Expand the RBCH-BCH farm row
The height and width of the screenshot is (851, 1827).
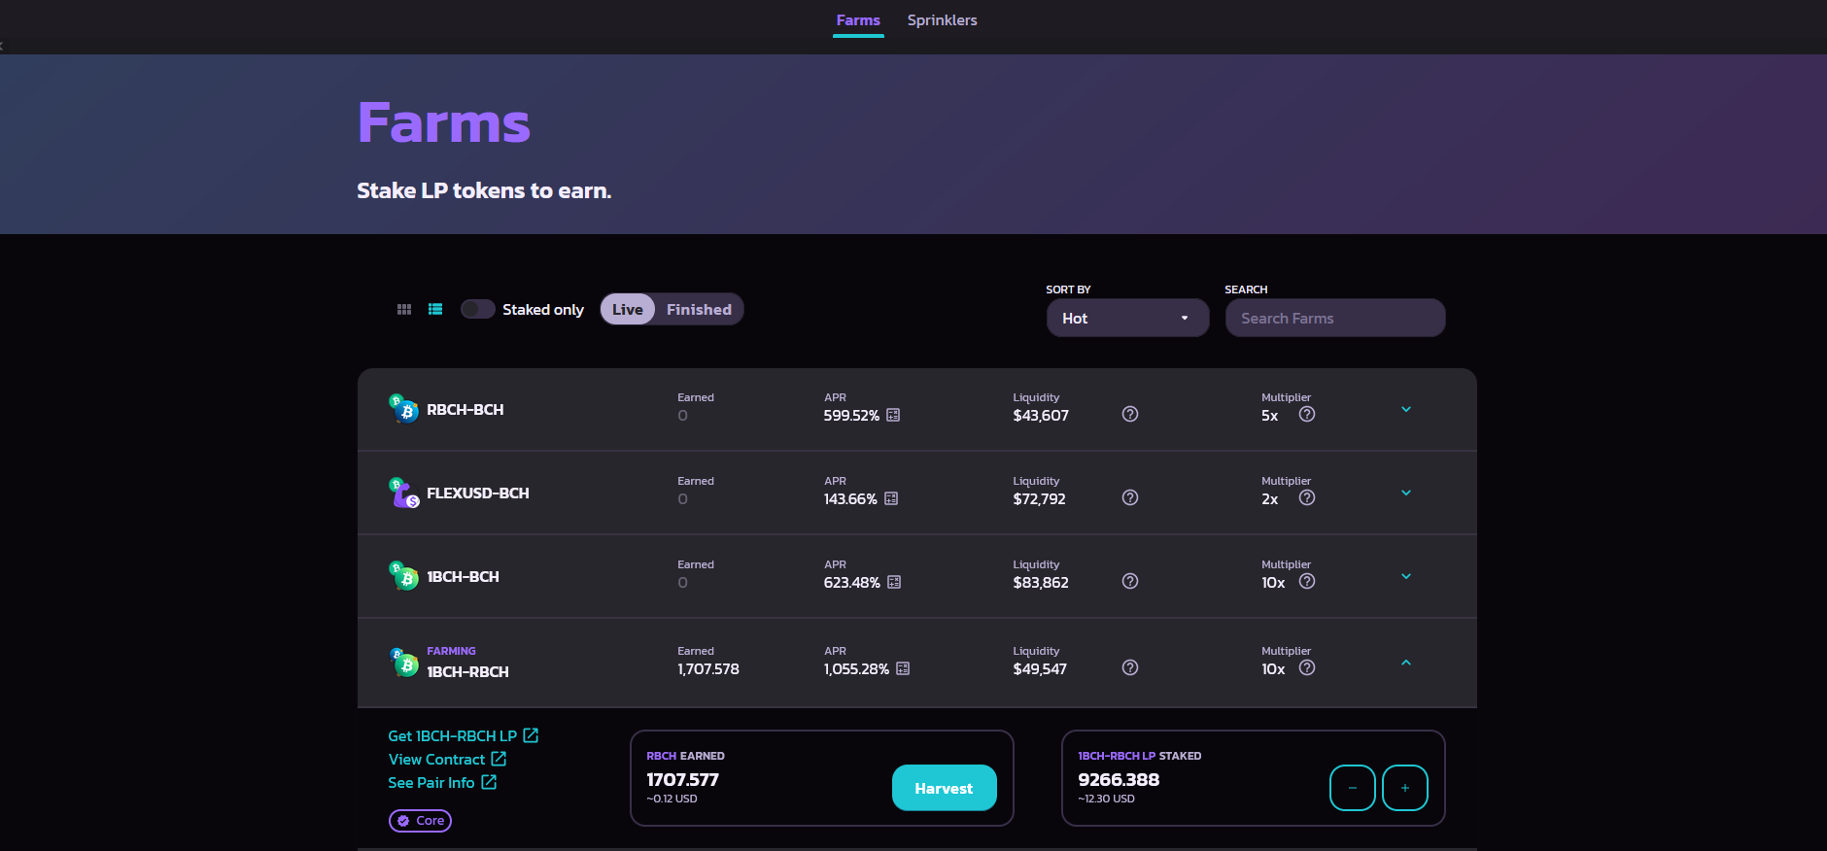[1406, 409]
